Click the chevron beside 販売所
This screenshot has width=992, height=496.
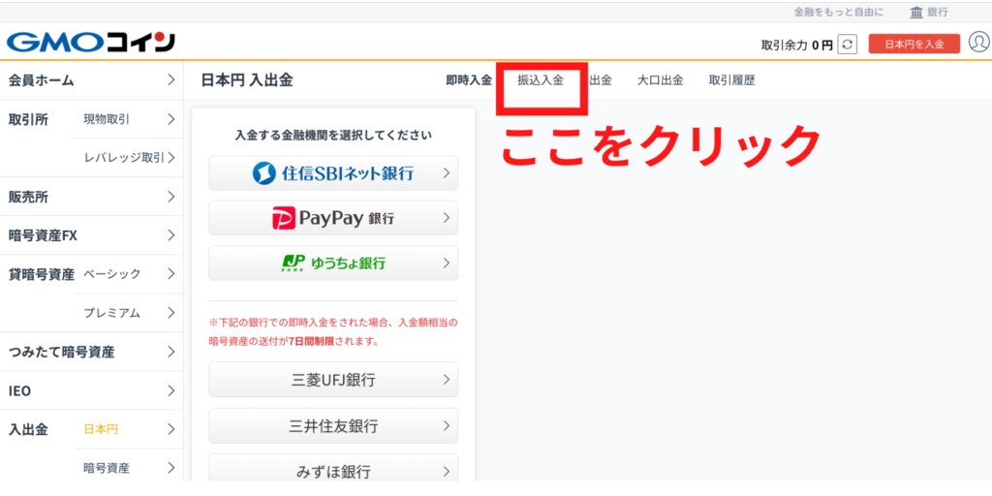170,197
